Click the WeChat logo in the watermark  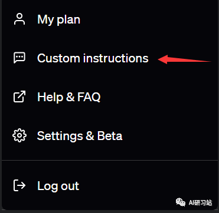(181, 202)
